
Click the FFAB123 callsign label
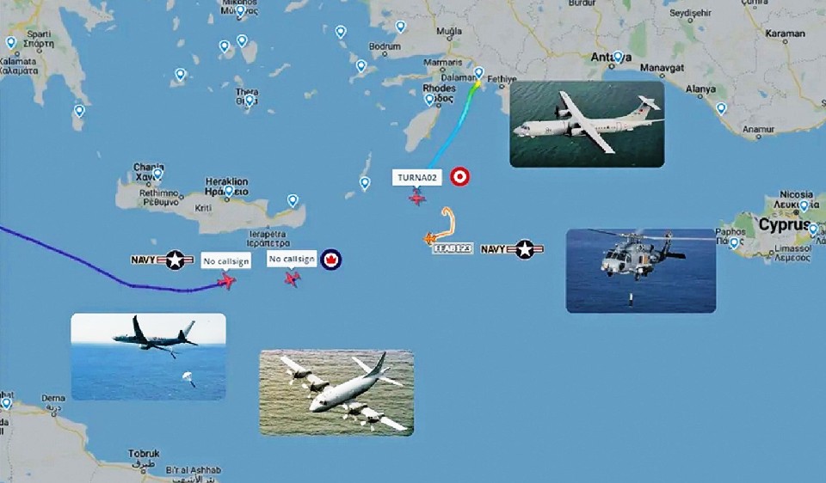(x=452, y=248)
